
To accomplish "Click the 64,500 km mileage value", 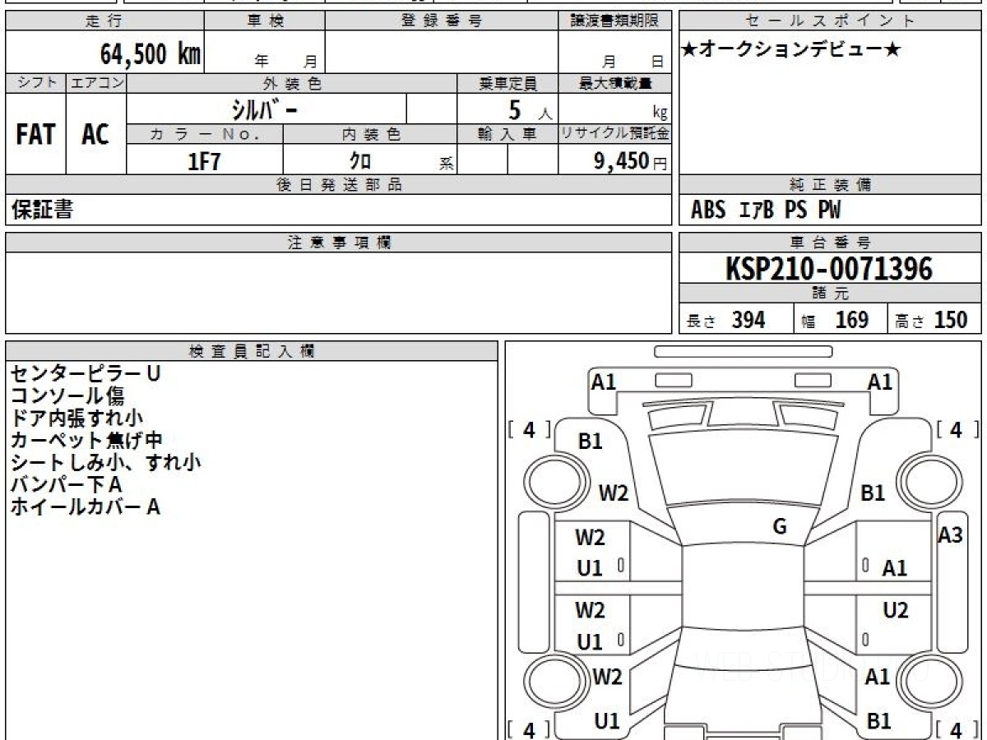I will coord(150,54).
